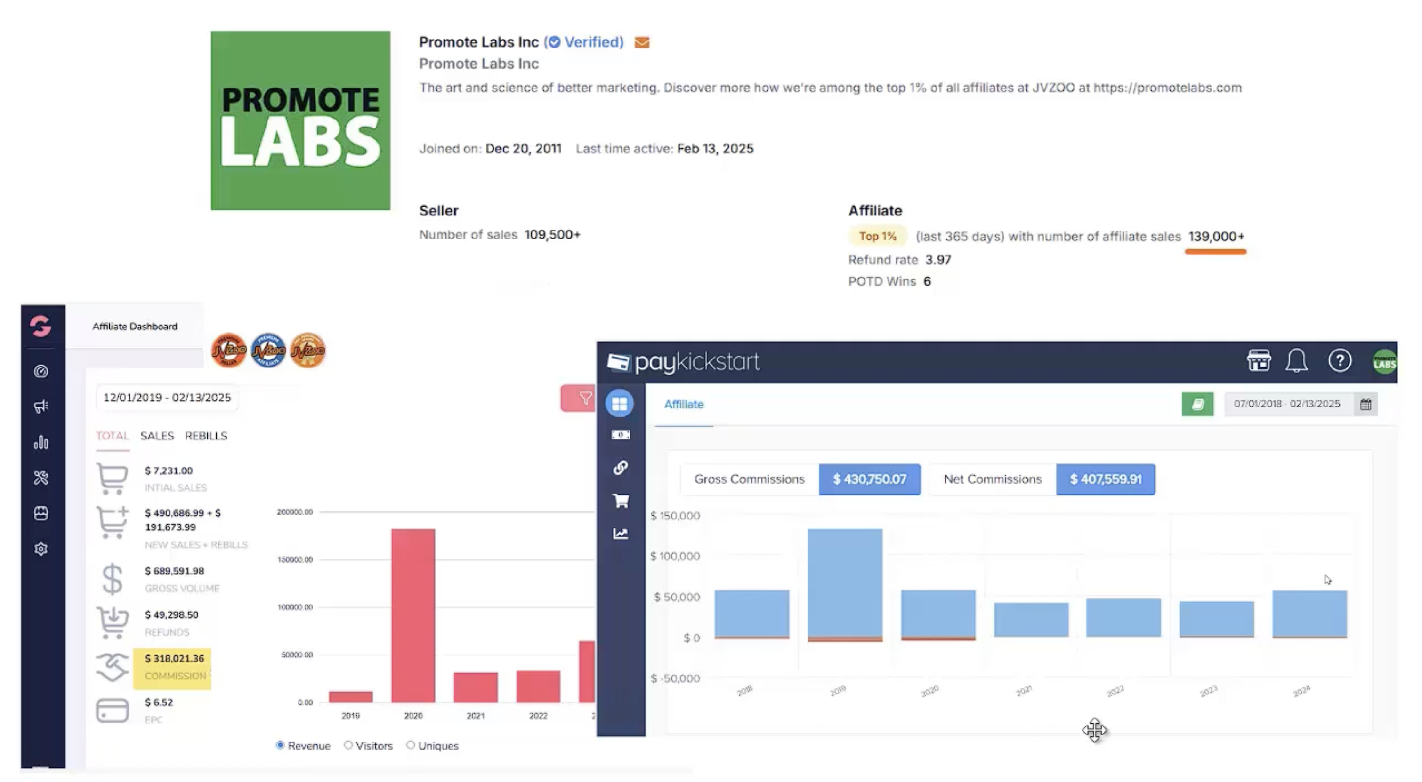Click the red filter funnel button
The height and width of the screenshot is (782, 1422).
(579, 398)
